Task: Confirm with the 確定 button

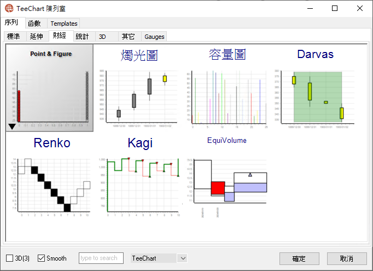Action: click(x=299, y=258)
